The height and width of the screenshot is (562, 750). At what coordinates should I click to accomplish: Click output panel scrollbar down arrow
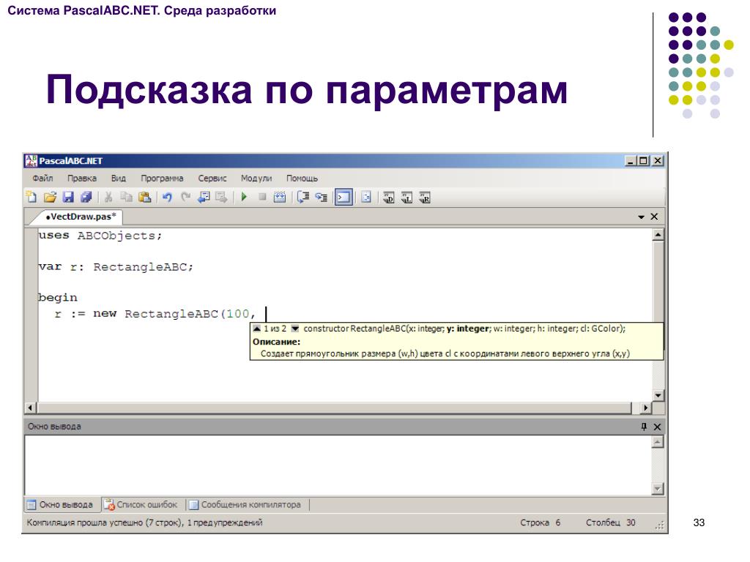(x=658, y=488)
